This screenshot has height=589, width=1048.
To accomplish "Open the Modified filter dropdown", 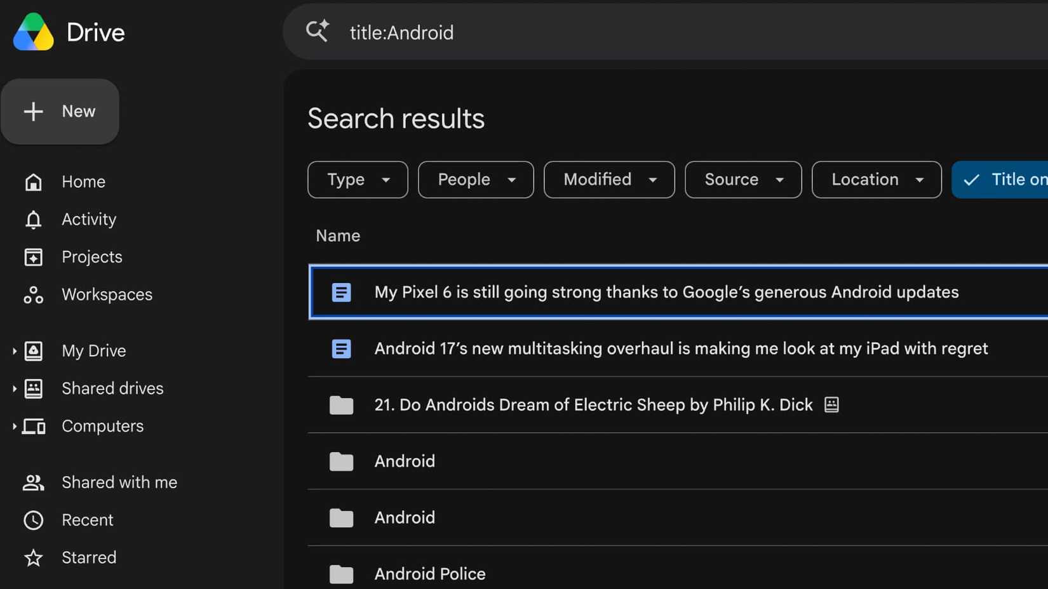I will click(609, 180).
